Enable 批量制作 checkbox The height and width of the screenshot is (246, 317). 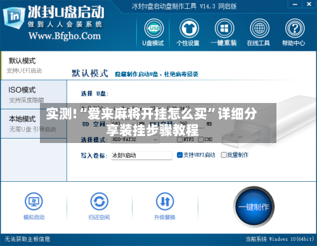224,155
